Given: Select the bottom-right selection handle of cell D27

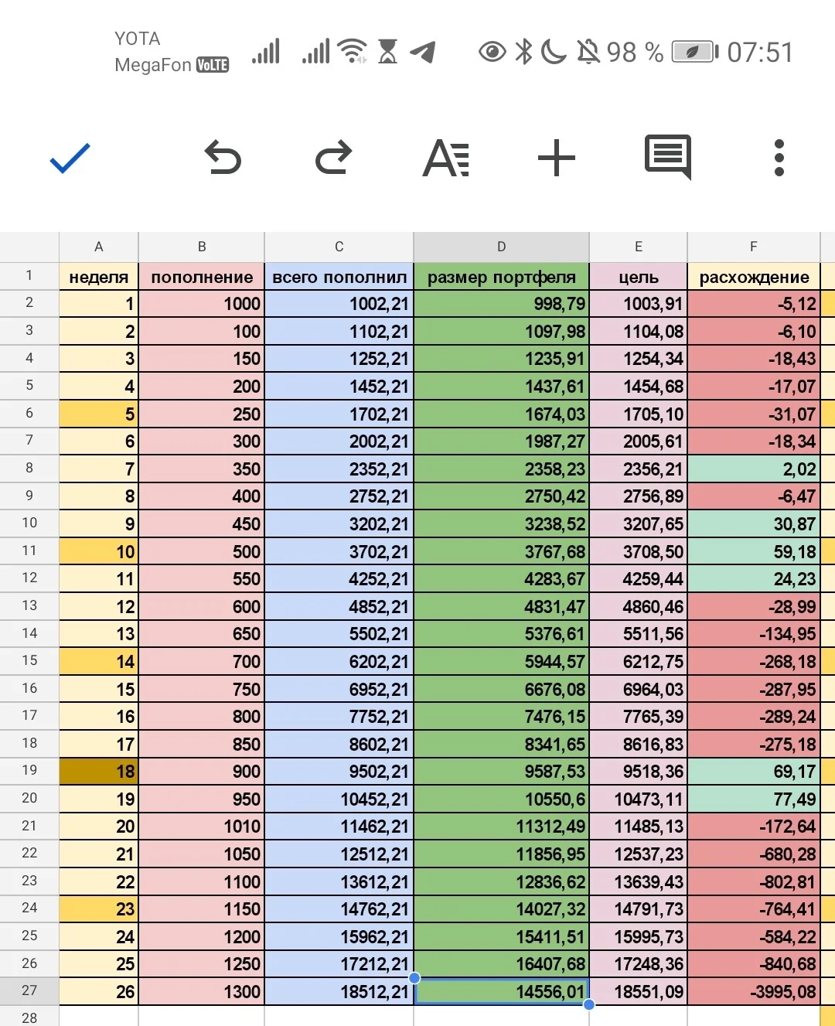Looking at the screenshot, I should click(x=589, y=1004).
